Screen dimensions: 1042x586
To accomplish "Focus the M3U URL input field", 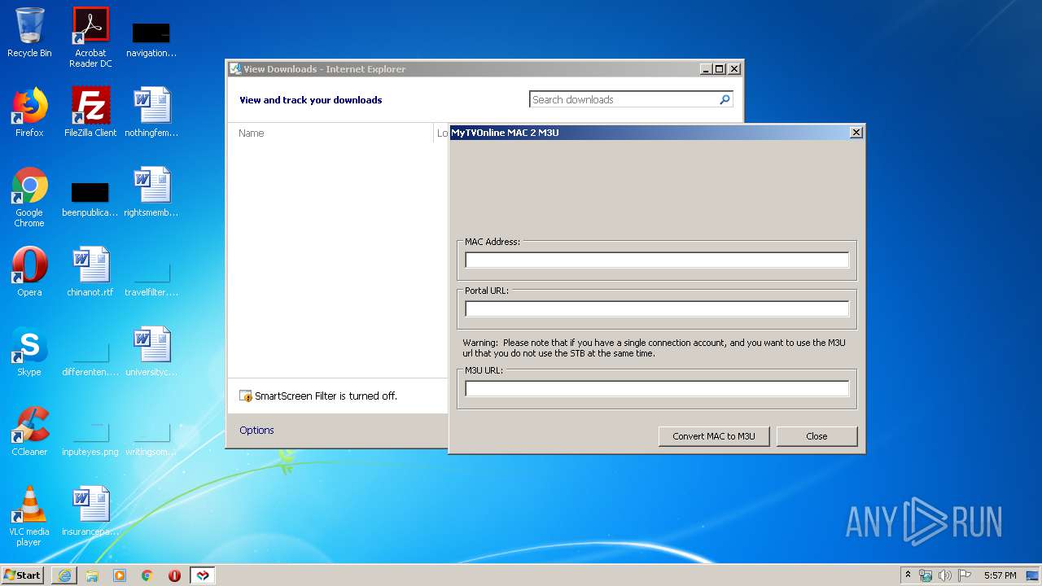I will point(657,389).
